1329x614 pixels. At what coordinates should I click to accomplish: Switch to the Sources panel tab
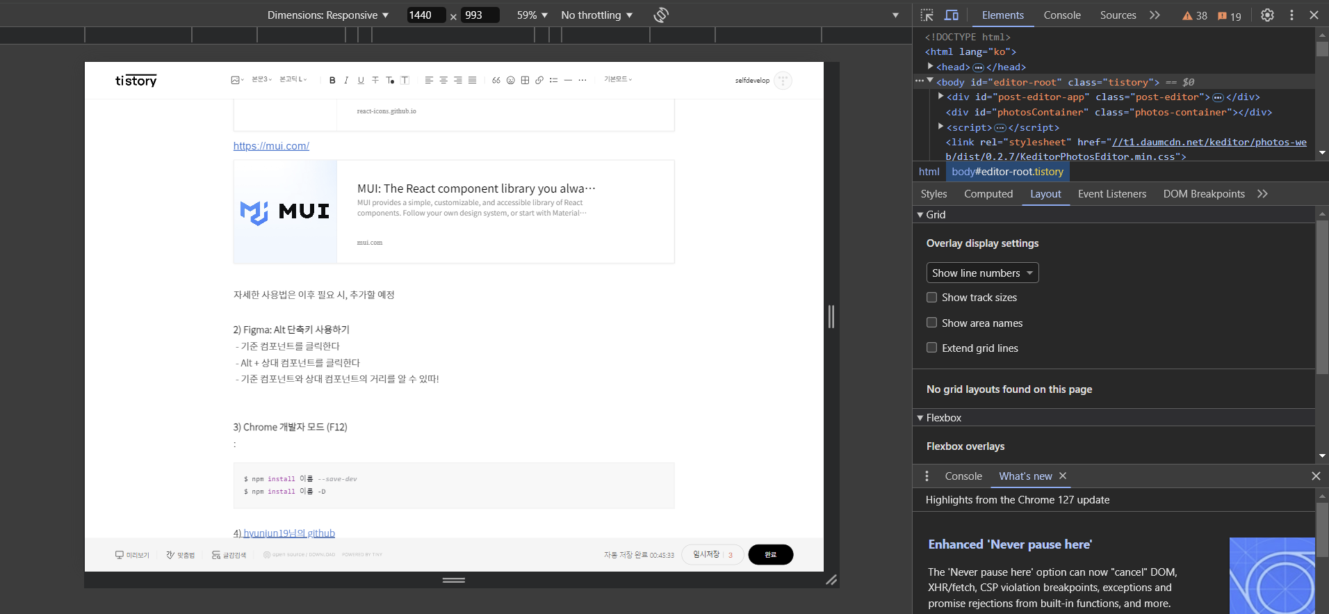pyautogui.click(x=1118, y=15)
